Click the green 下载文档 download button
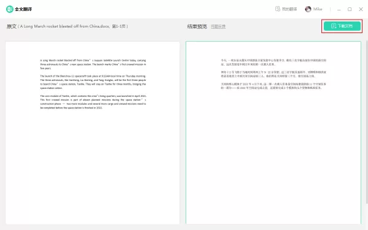The width and height of the screenshot is (368, 230). pos(342,26)
